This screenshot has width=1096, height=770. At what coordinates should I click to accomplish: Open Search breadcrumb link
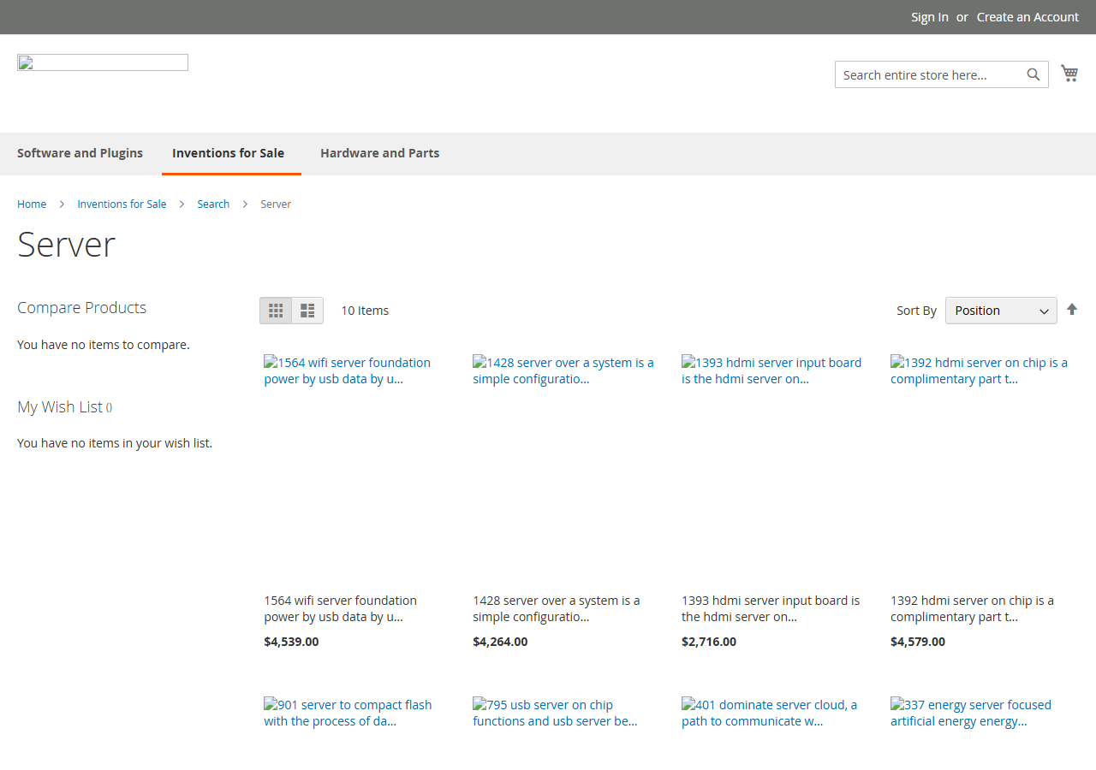point(213,204)
